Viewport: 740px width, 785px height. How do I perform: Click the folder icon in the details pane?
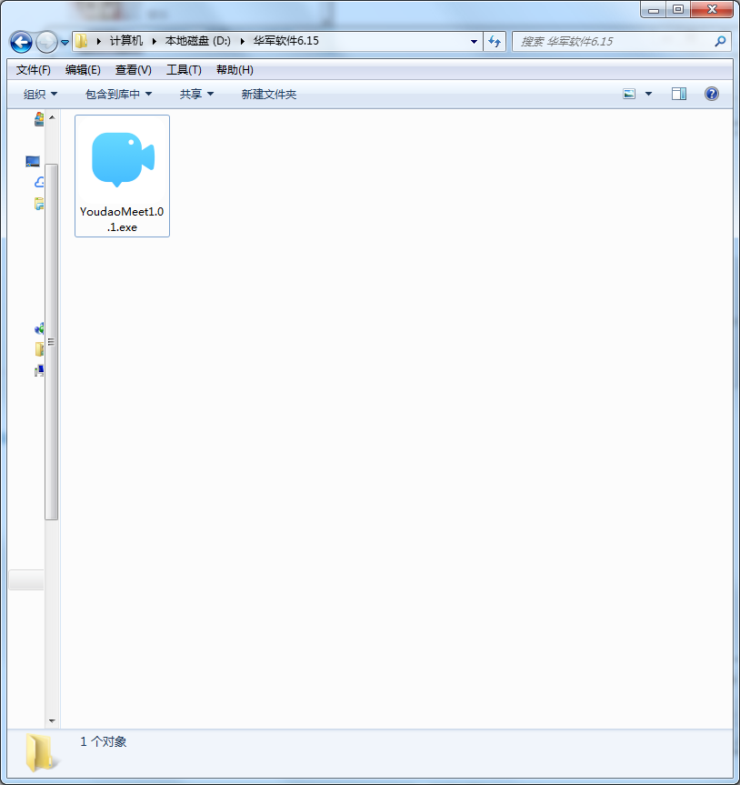[42, 752]
